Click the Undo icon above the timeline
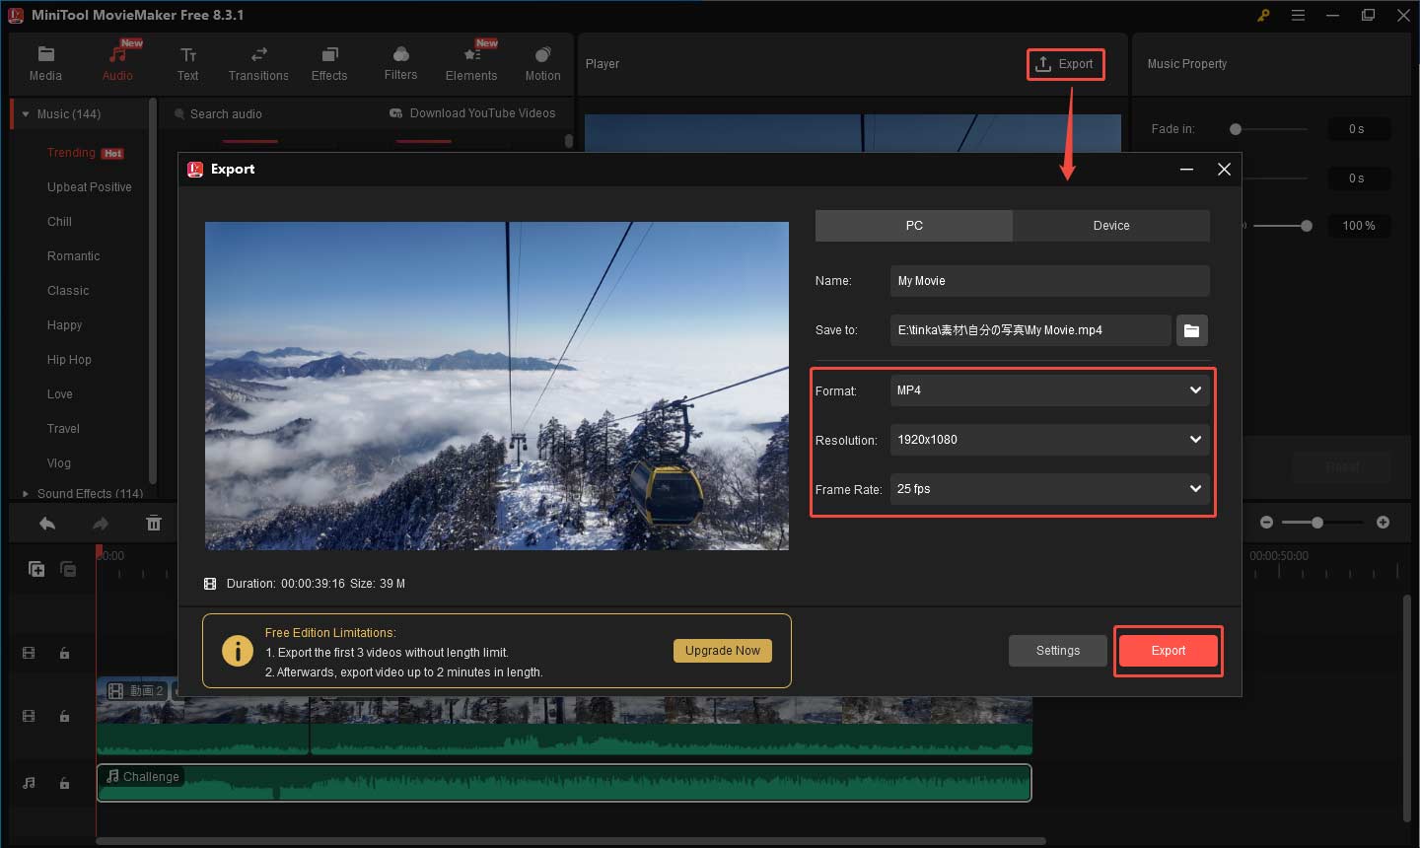Image resolution: width=1420 pixels, height=848 pixels. click(x=46, y=523)
